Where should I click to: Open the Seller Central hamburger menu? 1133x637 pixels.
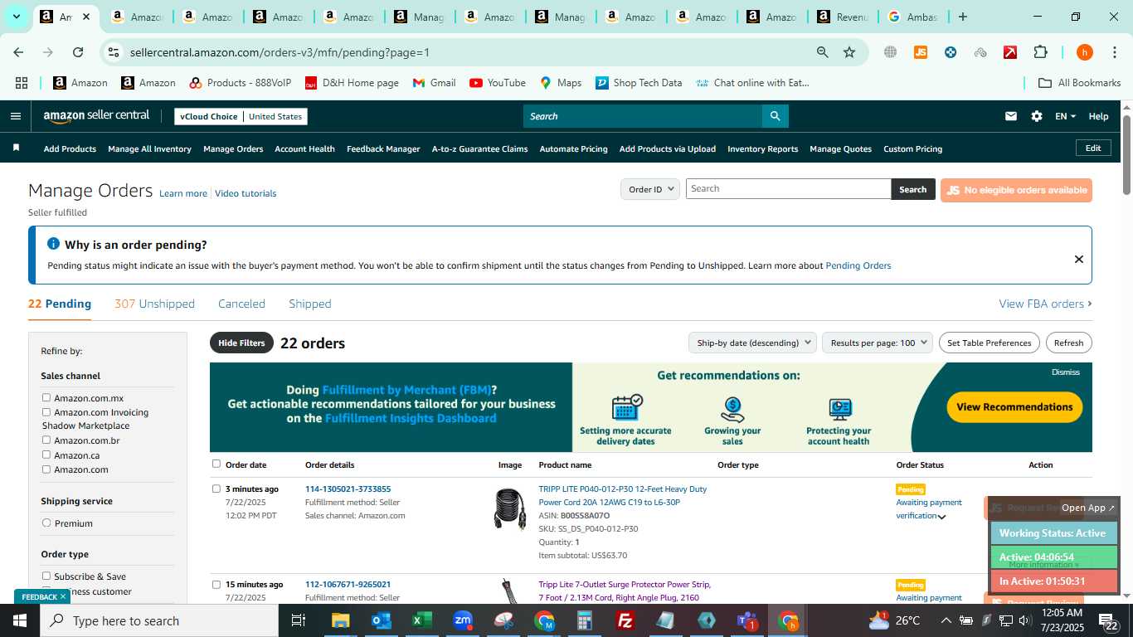click(x=15, y=116)
